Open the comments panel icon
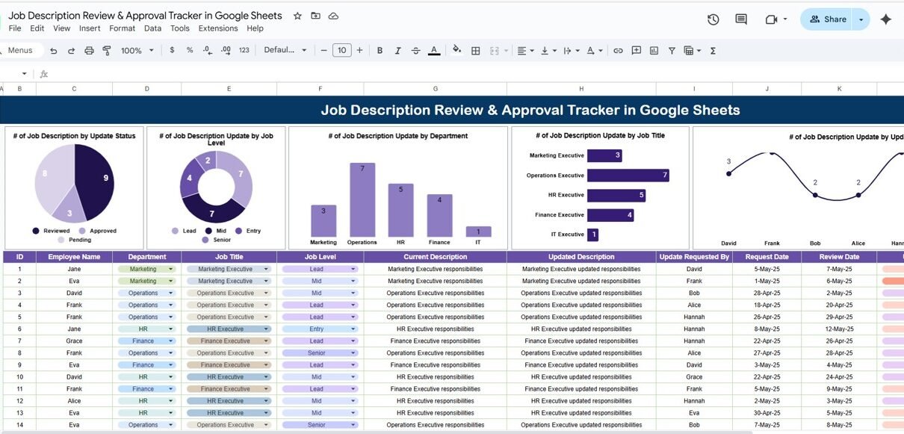The image size is (904, 434). coord(741,19)
